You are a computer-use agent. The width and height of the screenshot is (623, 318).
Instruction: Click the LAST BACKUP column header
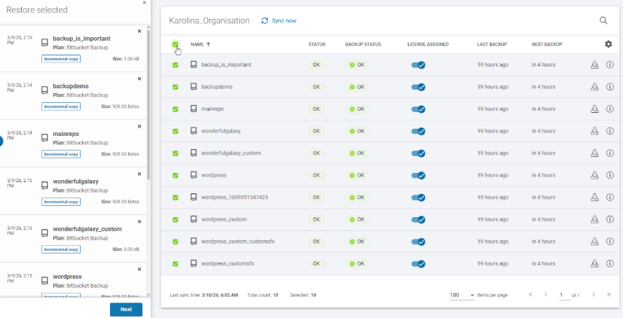click(x=492, y=44)
